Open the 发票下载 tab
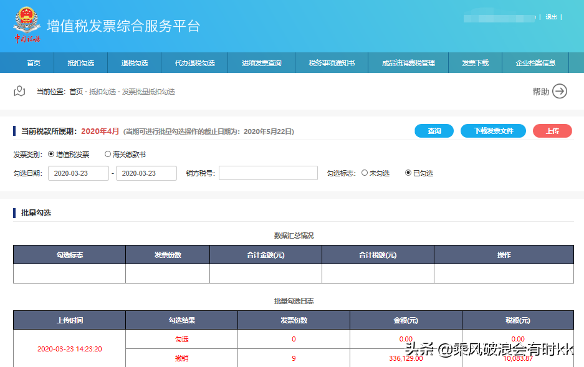The height and width of the screenshot is (367, 584). click(476, 62)
